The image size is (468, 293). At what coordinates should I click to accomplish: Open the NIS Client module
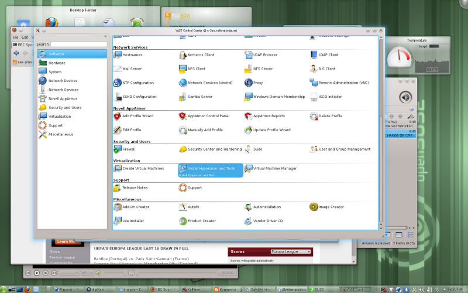click(323, 69)
